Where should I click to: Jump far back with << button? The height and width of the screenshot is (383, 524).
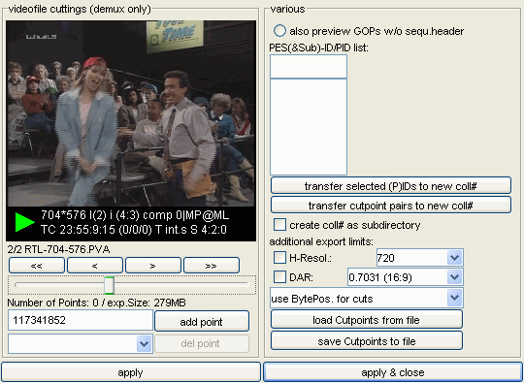point(37,266)
